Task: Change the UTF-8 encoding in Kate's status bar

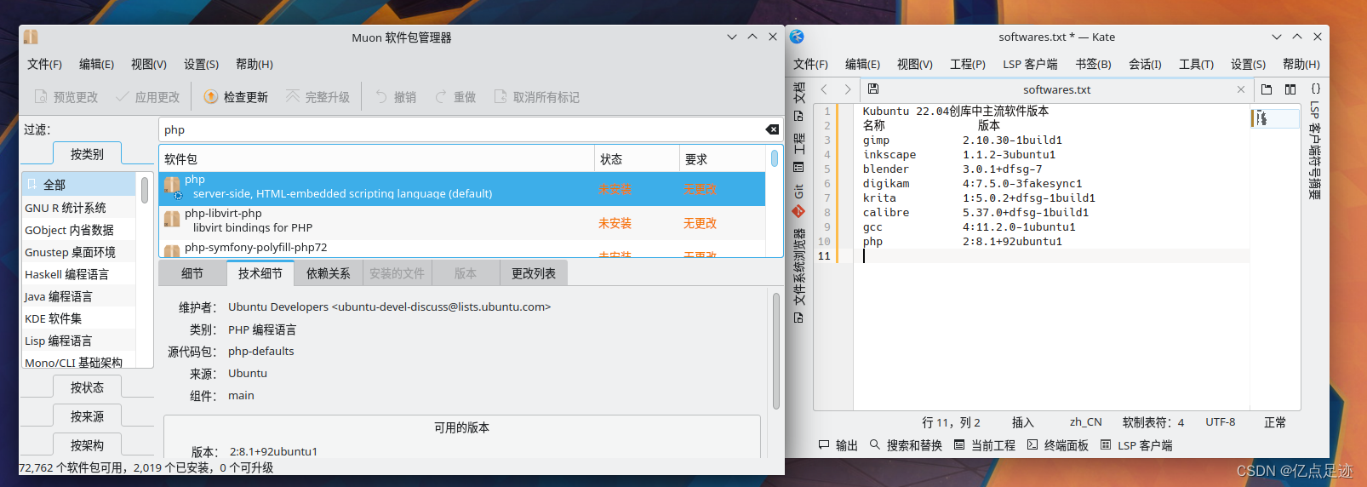Action: coord(1220,422)
